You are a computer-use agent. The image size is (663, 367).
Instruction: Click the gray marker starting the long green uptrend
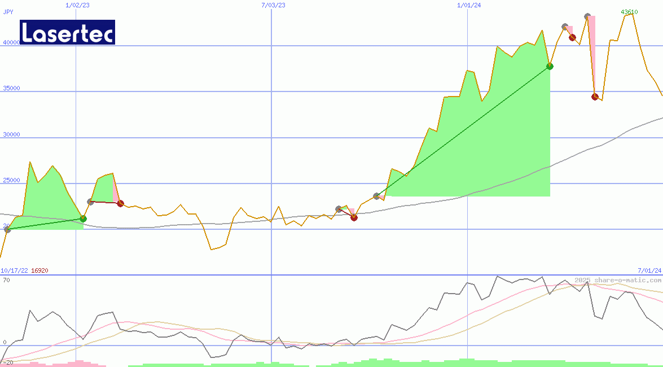376,196
